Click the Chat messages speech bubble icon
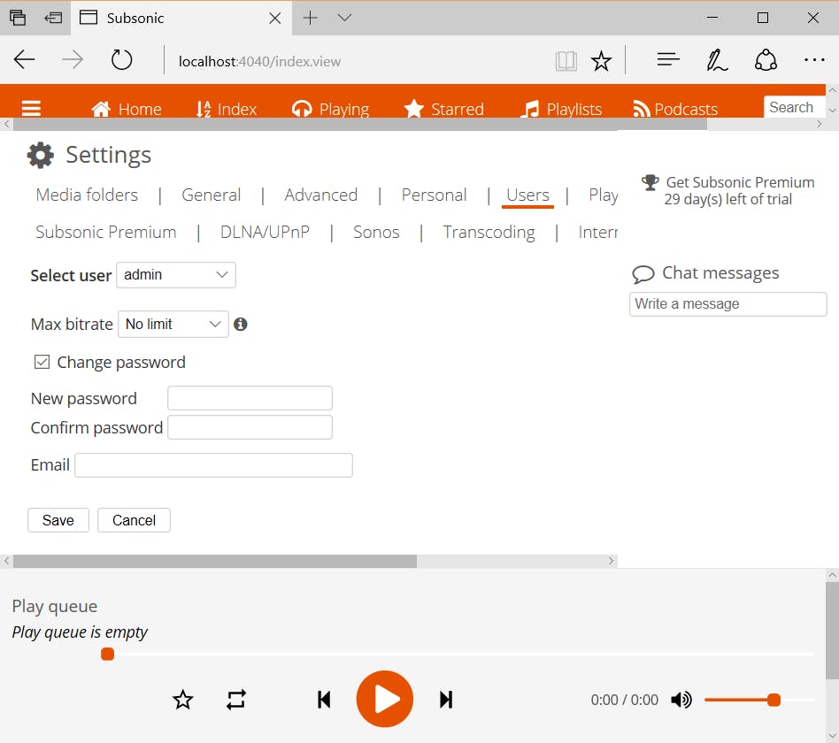This screenshot has width=839, height=743. pyautogui.click(x=643, y=274)
